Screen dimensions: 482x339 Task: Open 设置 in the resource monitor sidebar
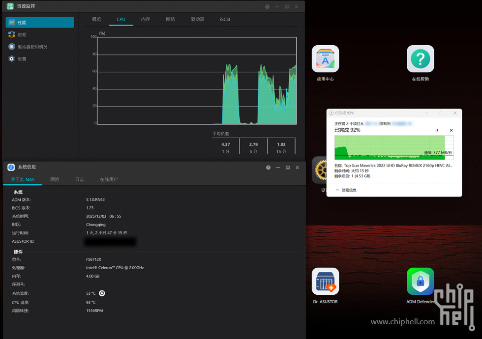(22, 59)
